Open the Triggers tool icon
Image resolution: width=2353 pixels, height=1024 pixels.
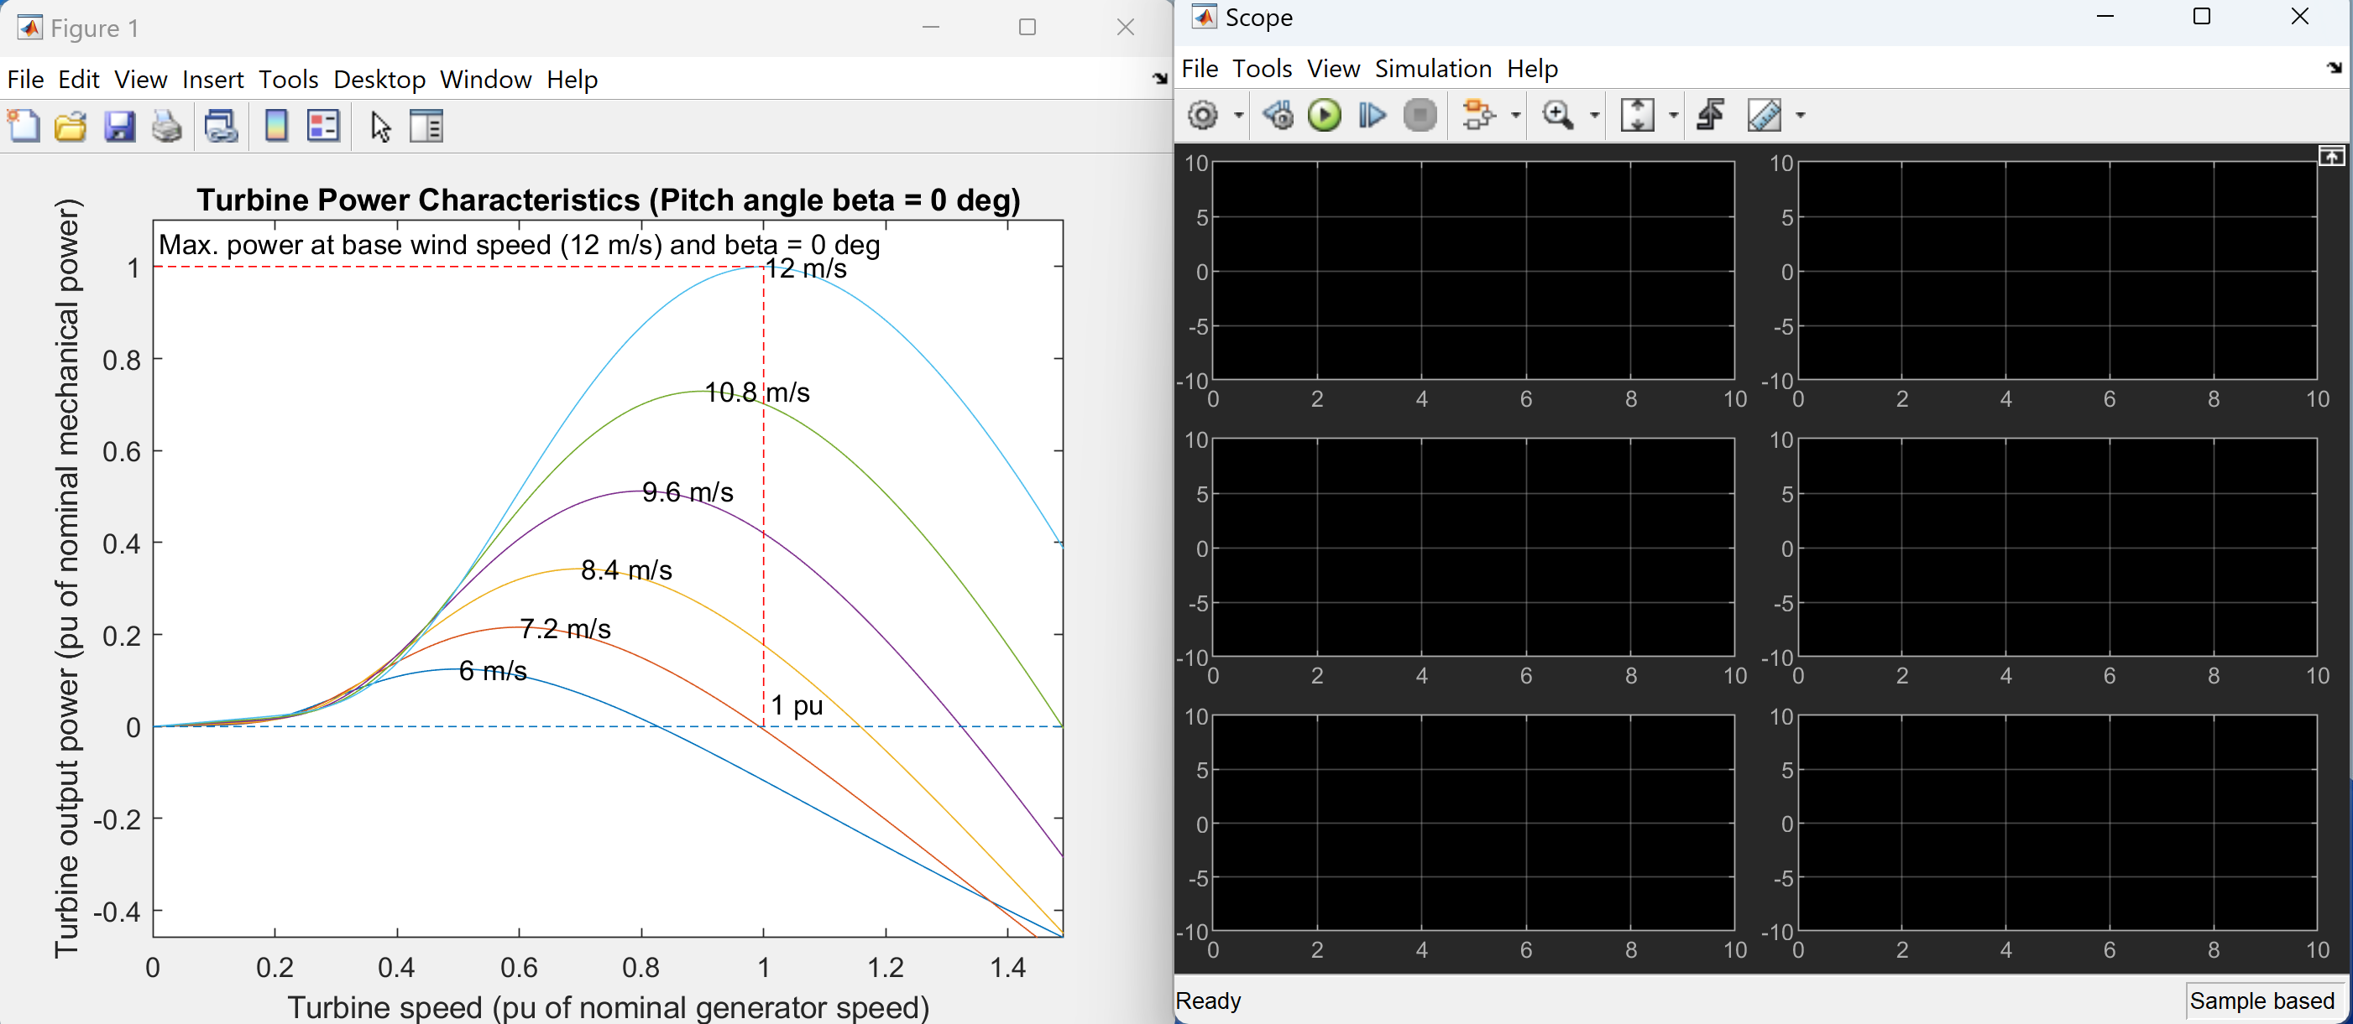tap(1709, 116)
